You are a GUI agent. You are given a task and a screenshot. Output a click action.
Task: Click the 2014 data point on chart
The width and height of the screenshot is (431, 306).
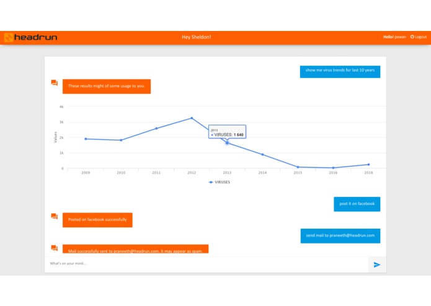tap(262, 154)
